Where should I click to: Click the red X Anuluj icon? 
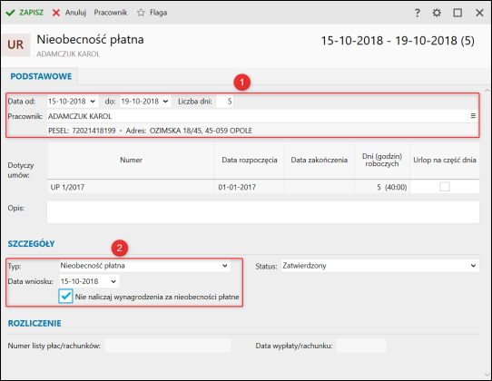click(x=56, y=13)
